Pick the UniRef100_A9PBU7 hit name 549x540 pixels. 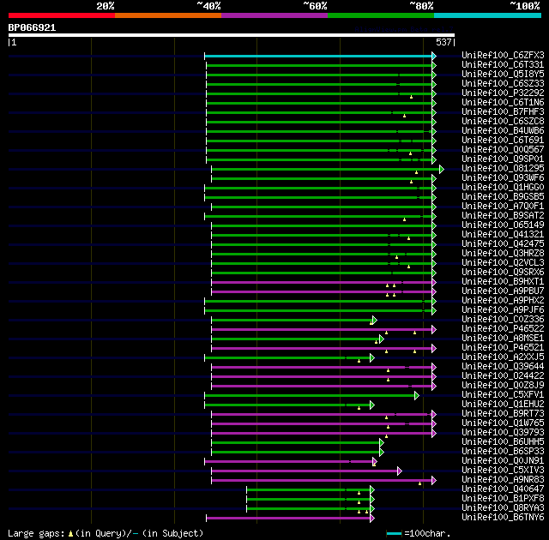503,291
